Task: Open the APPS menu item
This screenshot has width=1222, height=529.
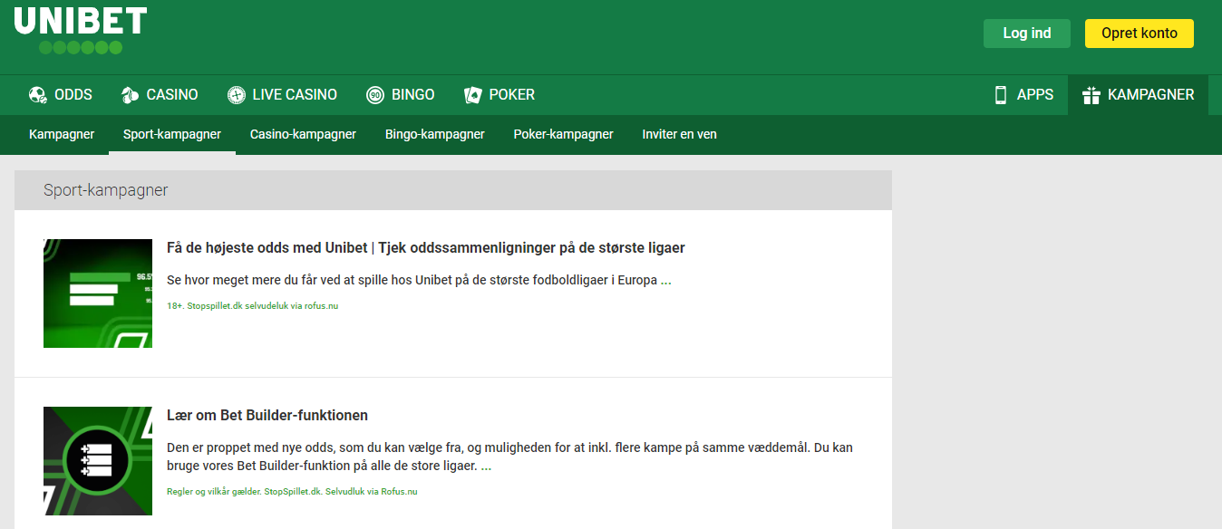Action: (1023, 95)
